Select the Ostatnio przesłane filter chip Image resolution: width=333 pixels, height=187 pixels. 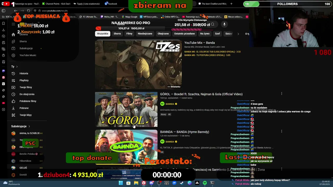tap(184, 34)
